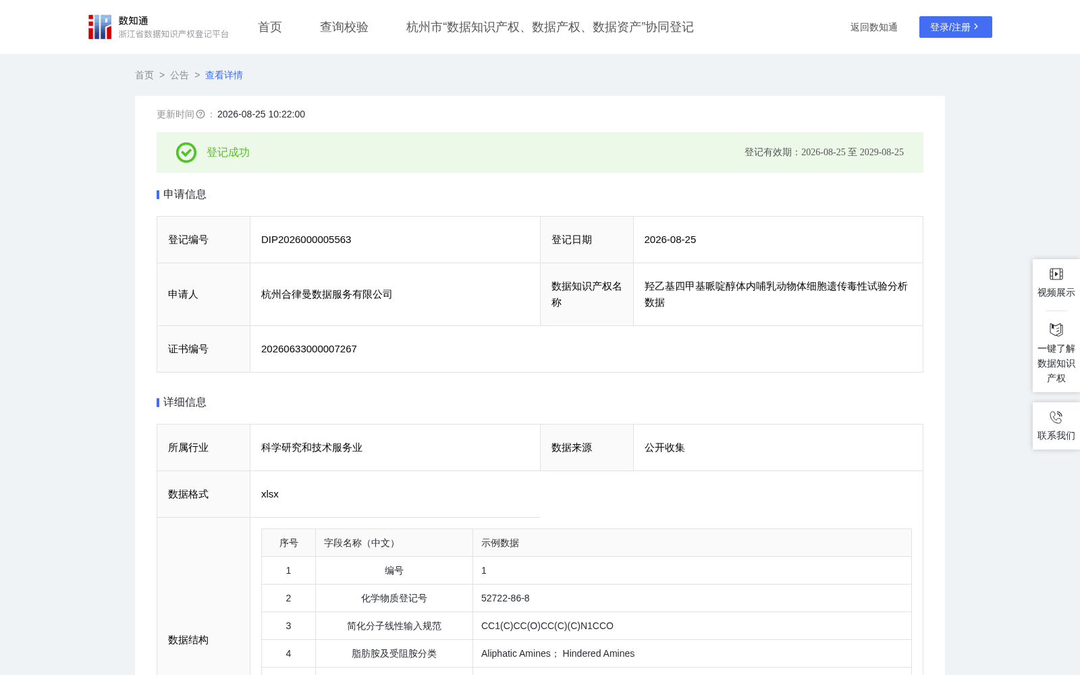The width and height of the screenshot is (1080, 675).
Task: Click the 联系我们 phone icon
Action: [1056, 417]
